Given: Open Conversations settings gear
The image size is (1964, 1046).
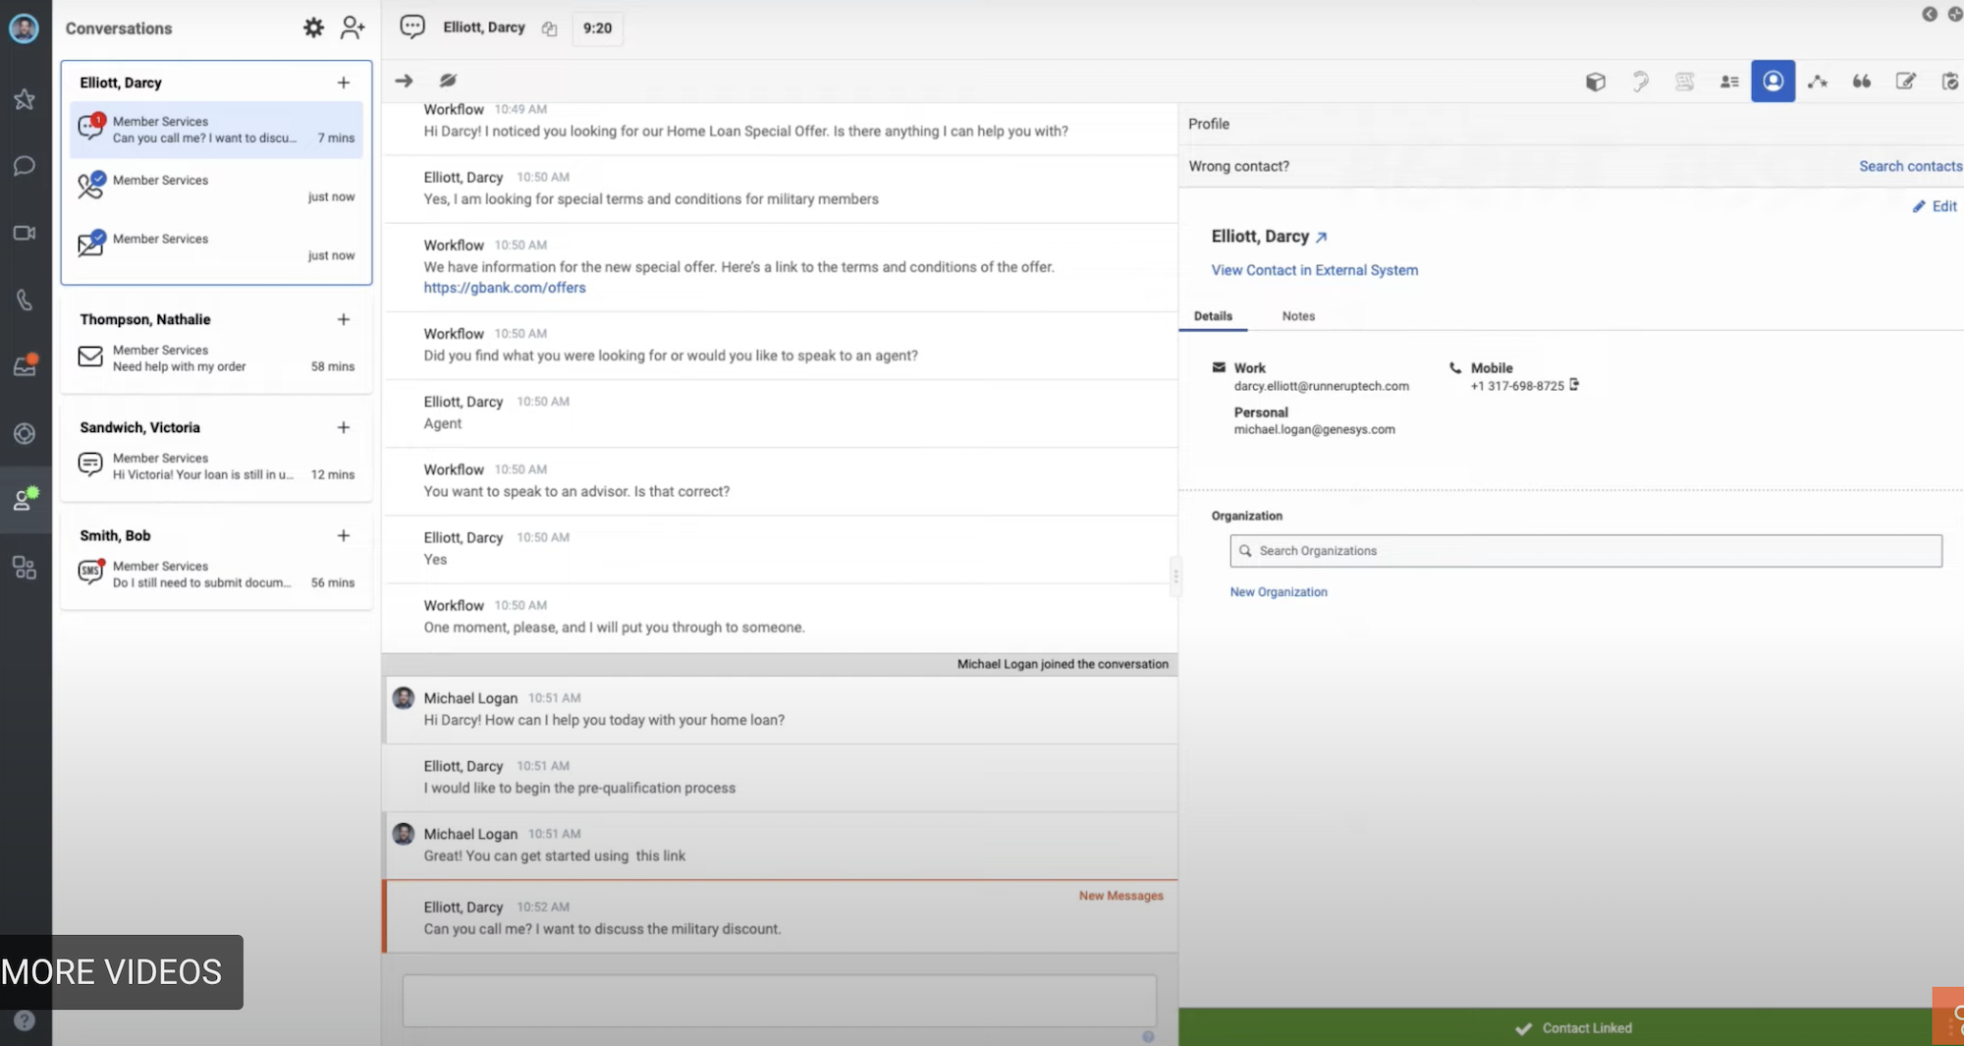Looking at the screenshot, I should [313, 28].
